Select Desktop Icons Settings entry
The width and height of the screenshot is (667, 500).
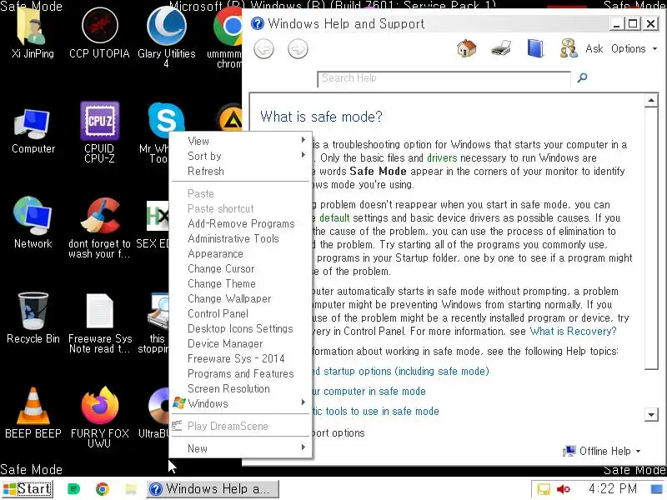click(x=240, y=328)
